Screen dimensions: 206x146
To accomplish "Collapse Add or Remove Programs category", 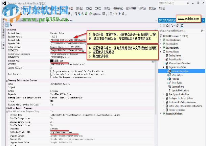I will coord(7,108).
